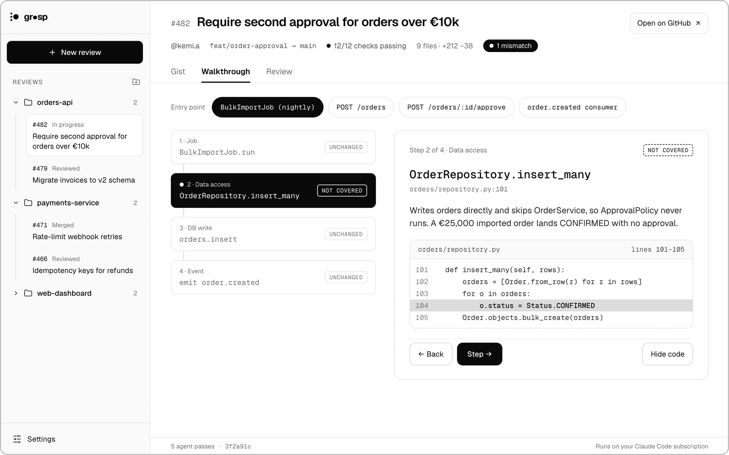Click highlighted line 104 in code
729x455 pixels.
[x=551, y=306]
